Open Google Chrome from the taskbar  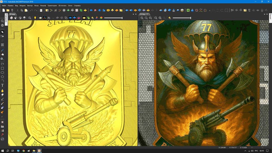click(23, 151)
